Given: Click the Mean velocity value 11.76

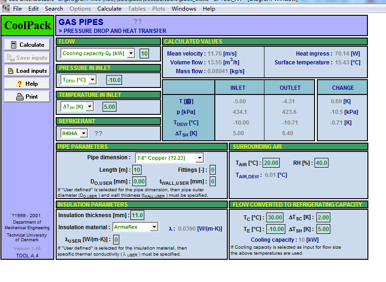Looking at the screenshot, I should (x=214, y=54).
